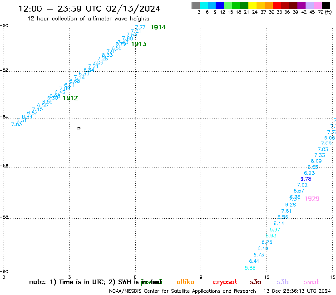Click the cyan wave height 5.97
This screenshot has height=295, width=336.
click(275, 230)
